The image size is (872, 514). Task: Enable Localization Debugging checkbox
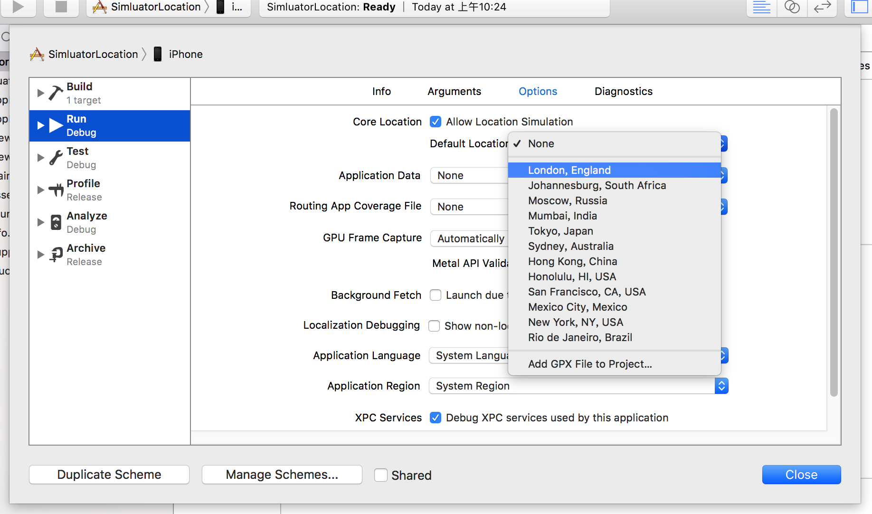(x=434, y=325)
